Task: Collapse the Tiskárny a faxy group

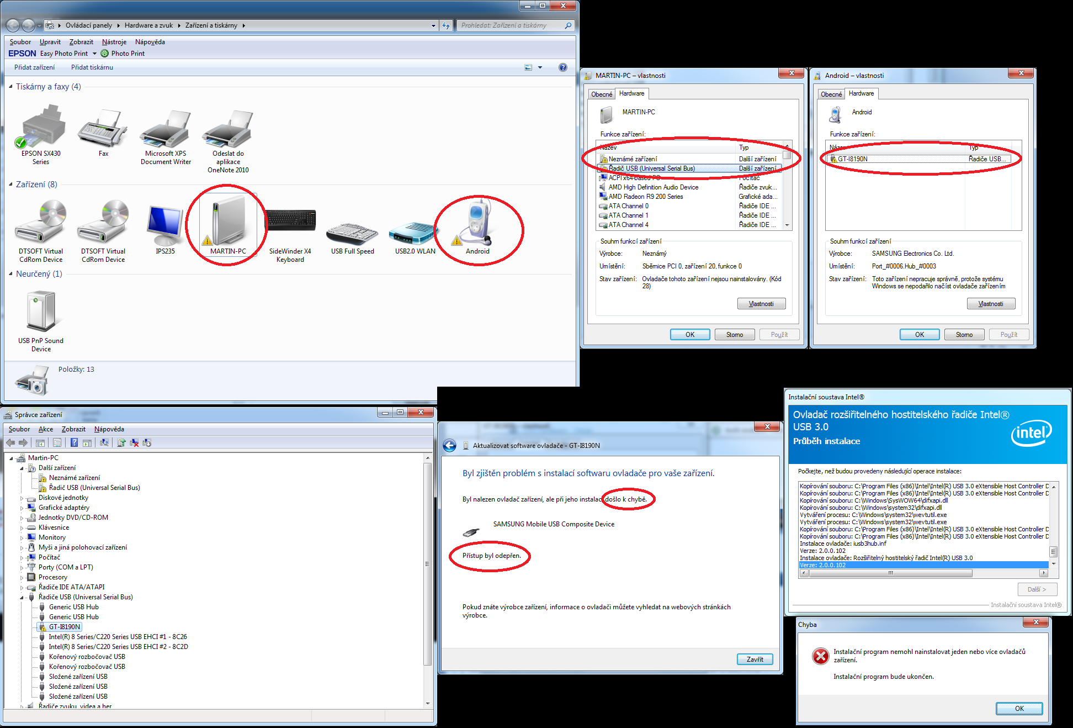Action: (10, 87)
